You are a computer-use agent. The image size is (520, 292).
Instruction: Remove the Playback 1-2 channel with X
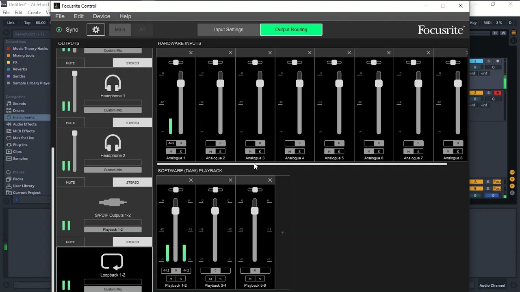191,180
